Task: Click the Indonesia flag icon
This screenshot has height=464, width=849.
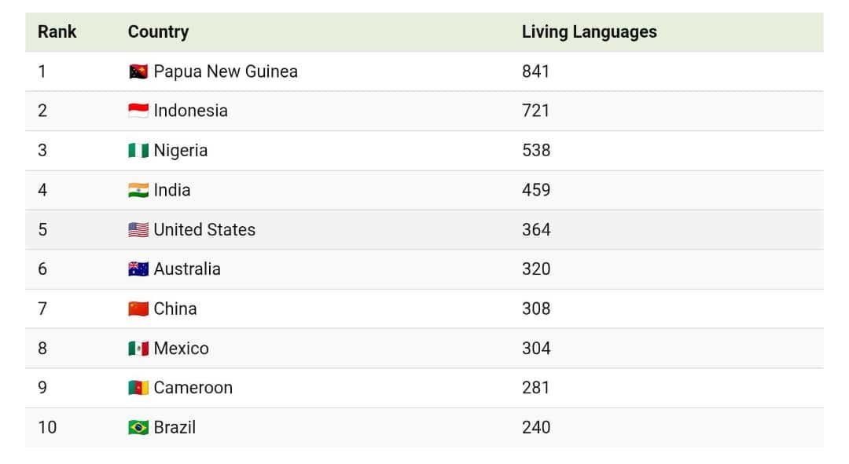Action: 138,111
